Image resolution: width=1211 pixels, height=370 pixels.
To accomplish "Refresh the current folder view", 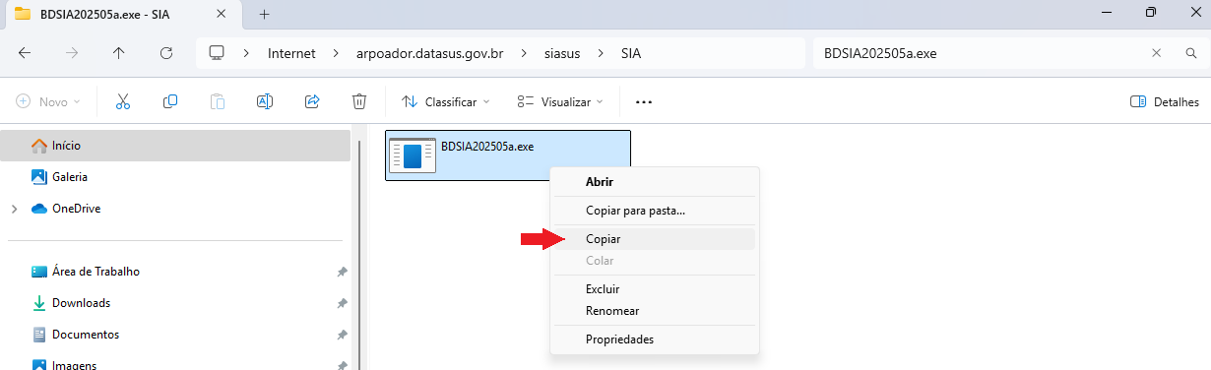I will (165, 53).
